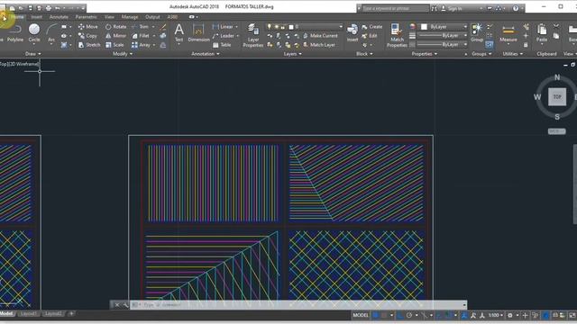This screenshot has width=577, height=324.
Task: Expand the Modify panel
Action: pyautogui.click(x=123, y=54)
